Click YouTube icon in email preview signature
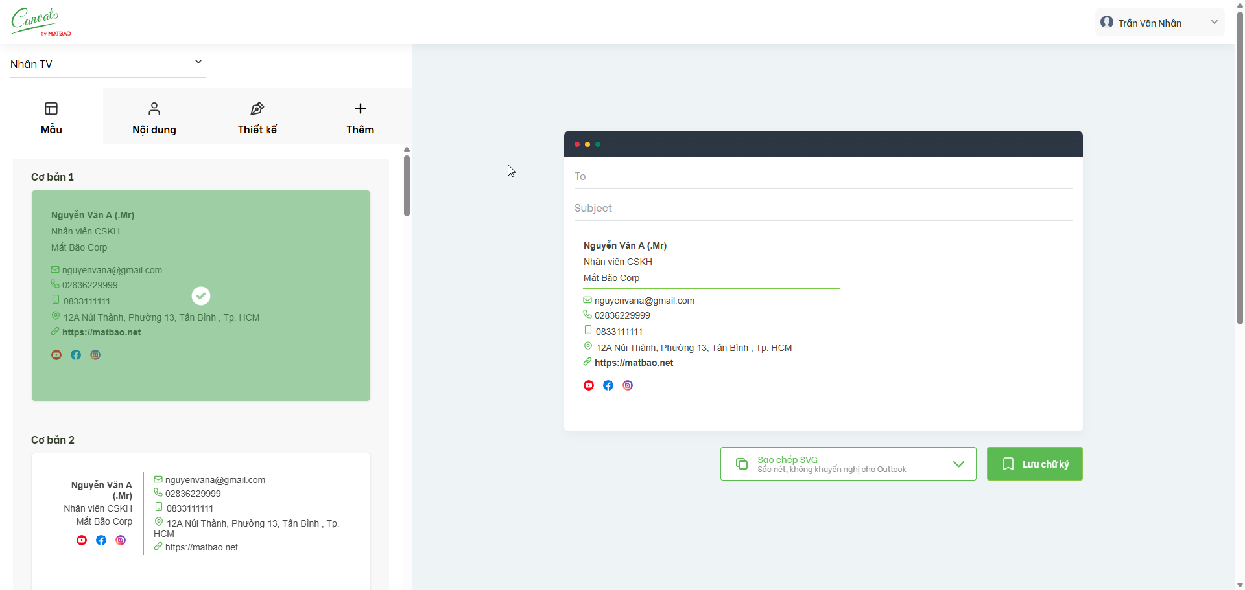Viewport: 1245px width, 590px height. click(589, 385)
